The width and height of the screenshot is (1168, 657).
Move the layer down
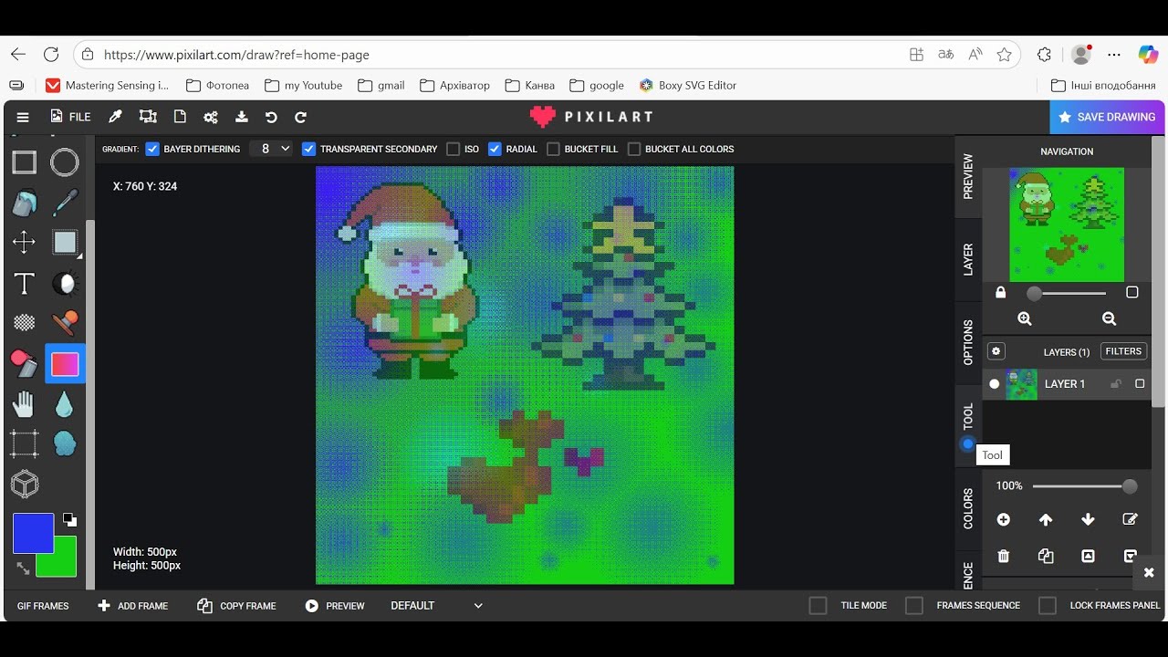[1088, 519]
